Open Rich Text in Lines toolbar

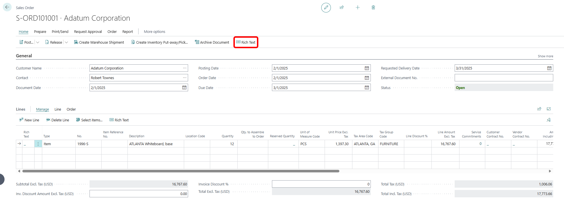[x=119, y=120]
